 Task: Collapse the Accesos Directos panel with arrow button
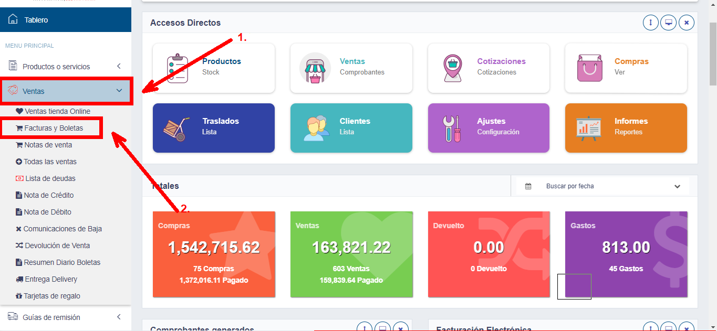[x=651, y=23]
